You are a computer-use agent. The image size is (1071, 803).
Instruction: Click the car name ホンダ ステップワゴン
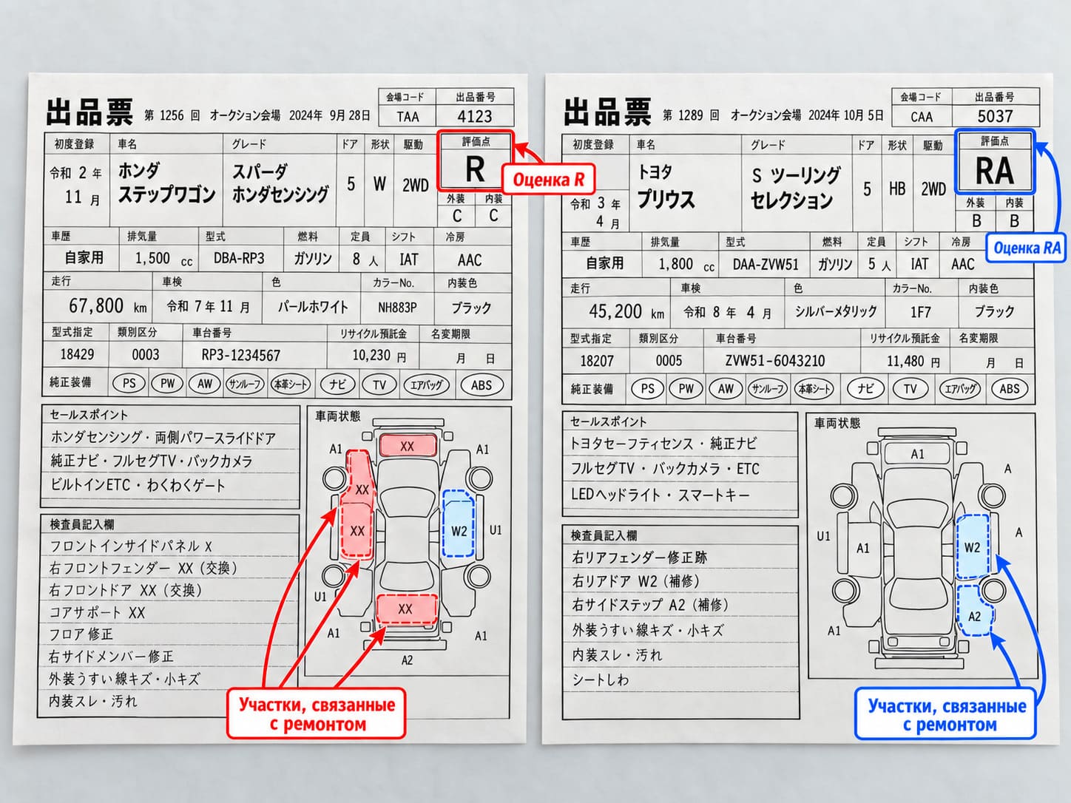tap(166, 183)
